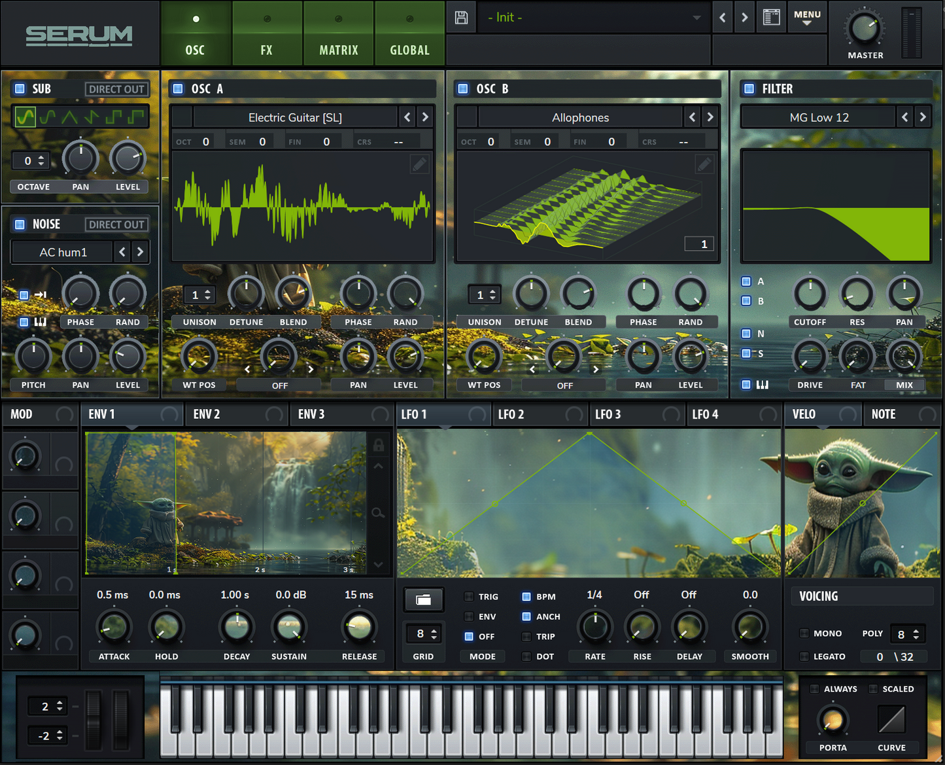Switch to the MATRIX tab
This screenshot has width=945, height=765.
[338, 33]
